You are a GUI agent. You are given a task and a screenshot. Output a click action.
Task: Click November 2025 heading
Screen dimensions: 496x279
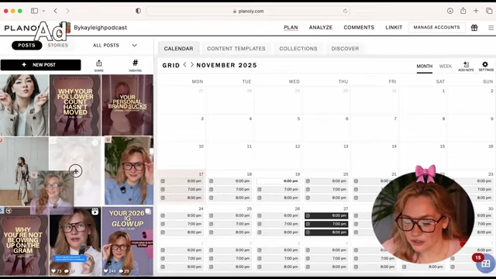point(226,65)
